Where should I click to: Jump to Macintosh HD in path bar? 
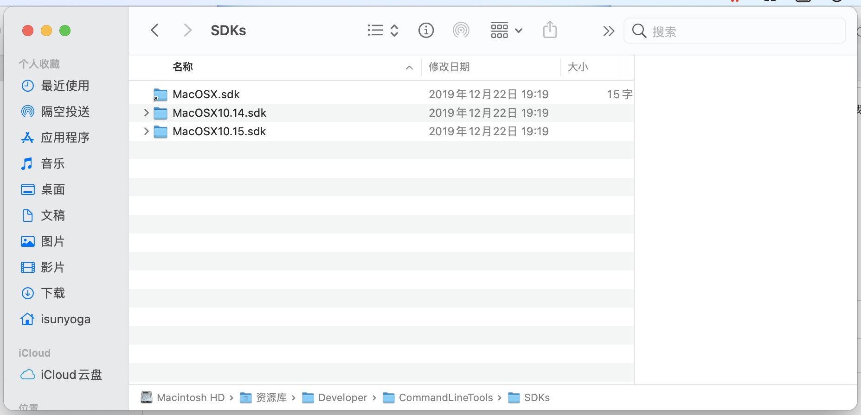point(191,397)
